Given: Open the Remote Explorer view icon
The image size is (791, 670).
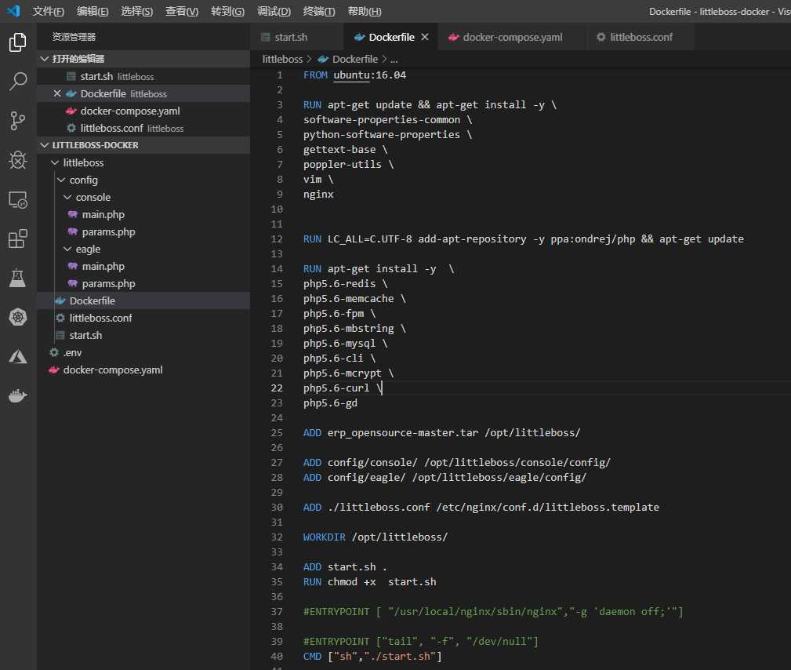Looking at the screenshot, I should (x=18, y=200).
